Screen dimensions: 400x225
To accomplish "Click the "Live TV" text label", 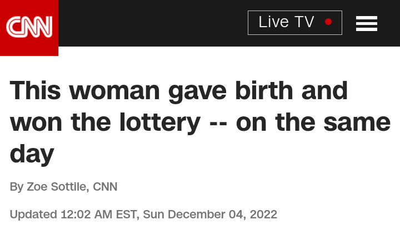I will [x=286, y=22].
